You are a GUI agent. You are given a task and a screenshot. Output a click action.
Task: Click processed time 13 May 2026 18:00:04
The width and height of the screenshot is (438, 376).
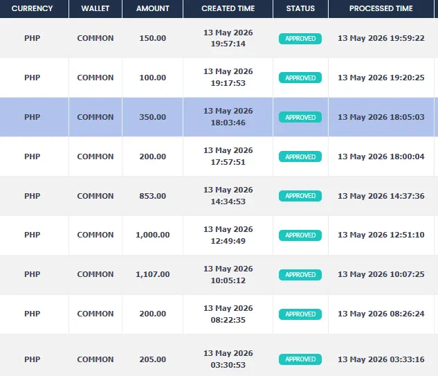381,156
